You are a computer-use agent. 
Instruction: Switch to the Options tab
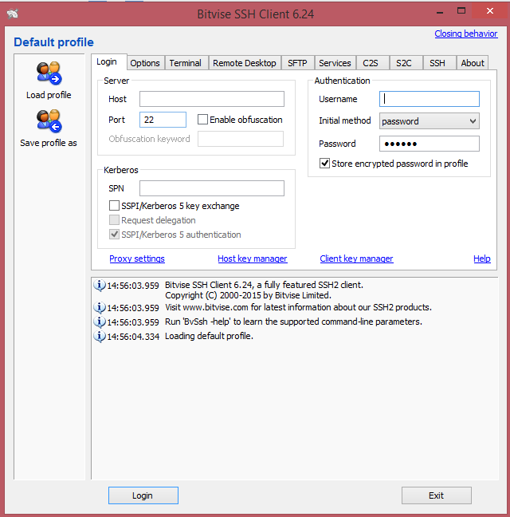145,63
